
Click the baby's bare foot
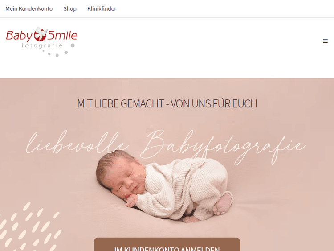pos(223,204)
